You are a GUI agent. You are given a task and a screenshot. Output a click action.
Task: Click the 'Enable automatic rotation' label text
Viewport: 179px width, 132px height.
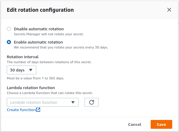tap(38, 42)
